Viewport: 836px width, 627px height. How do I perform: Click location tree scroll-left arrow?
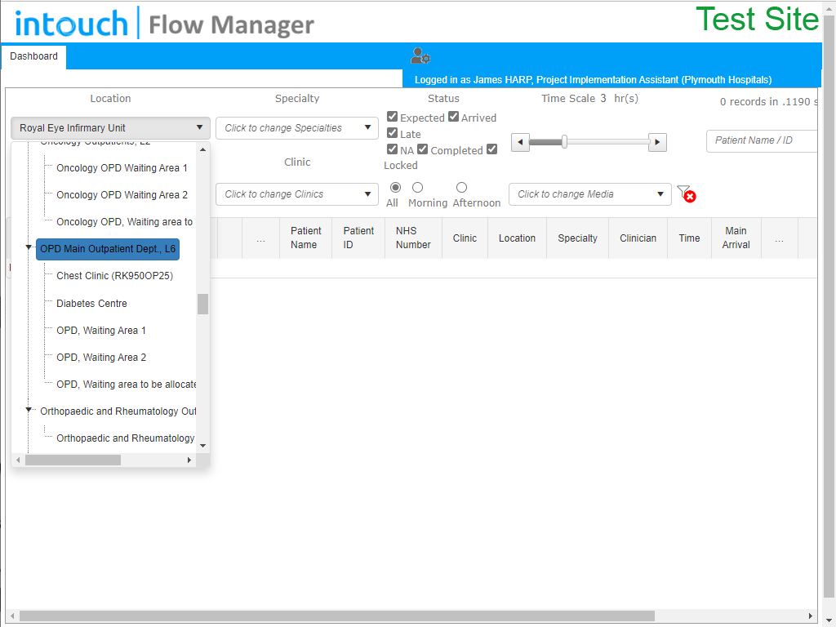pos(18,460)
